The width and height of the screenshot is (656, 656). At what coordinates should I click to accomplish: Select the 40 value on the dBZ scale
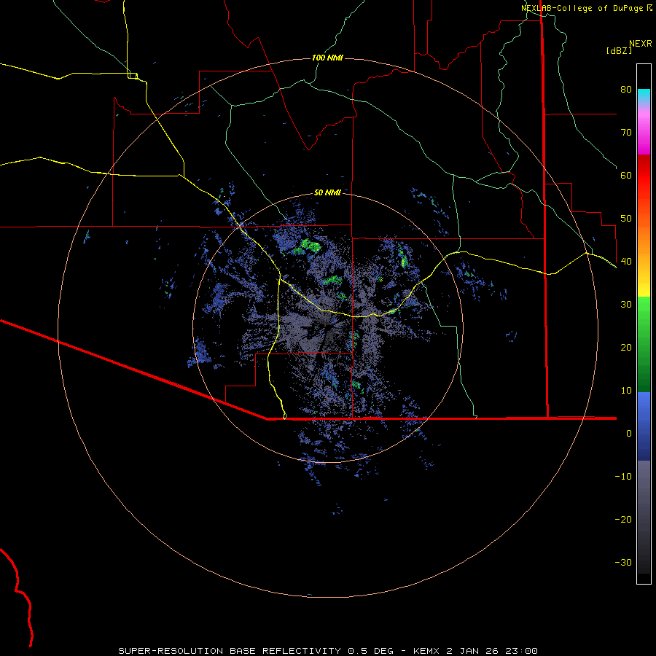click(626, 262)
